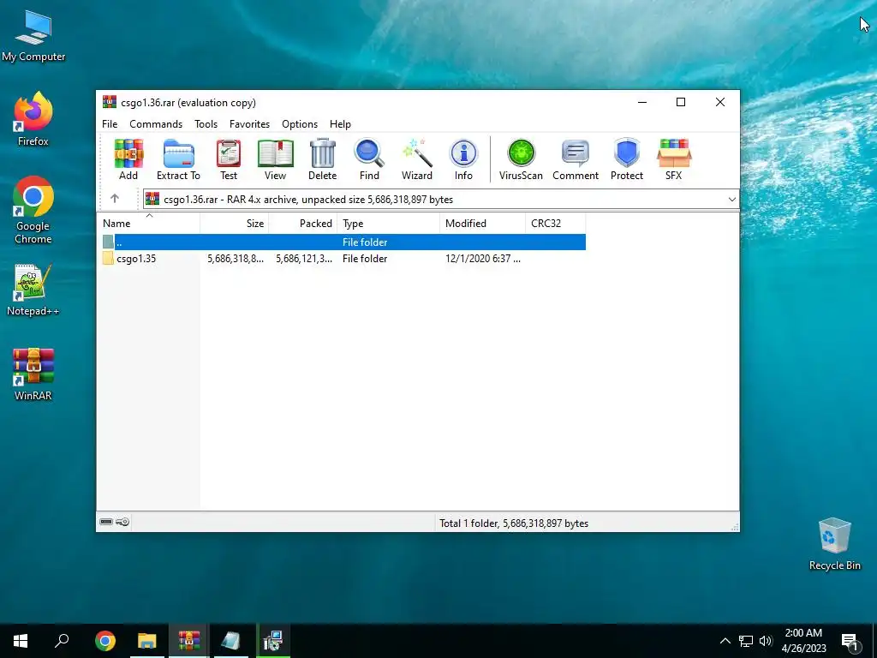Open Google Chrome desktop shortcut

coord(33,211)
